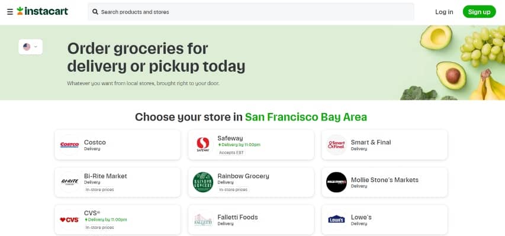
Task: Select the Smart & Final logo
Action: (336, 145)
